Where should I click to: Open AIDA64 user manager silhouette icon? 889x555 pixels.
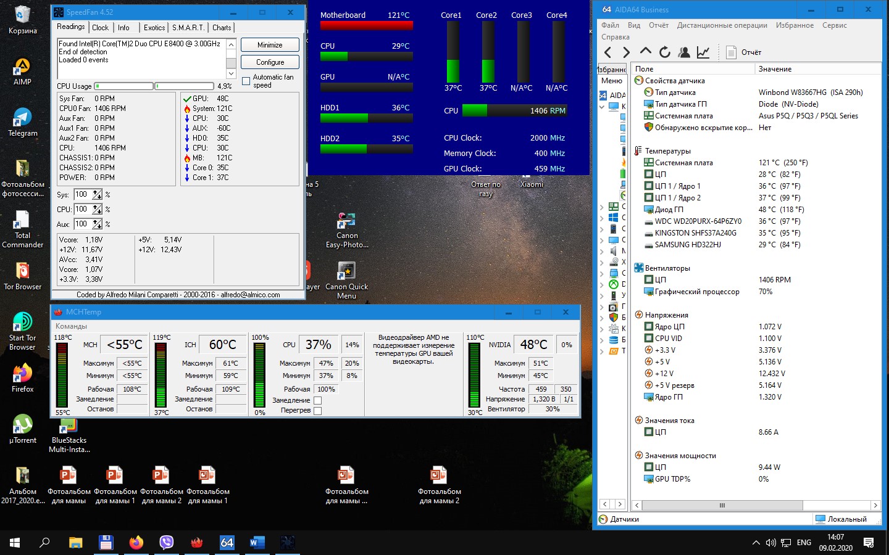(684, 52)
